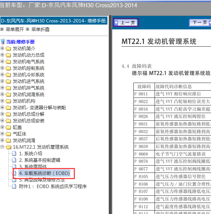Open the 发动机- 变速器分解与装配 folder label
This screenshot has height=214, width=211.
(x=39, y=108)
